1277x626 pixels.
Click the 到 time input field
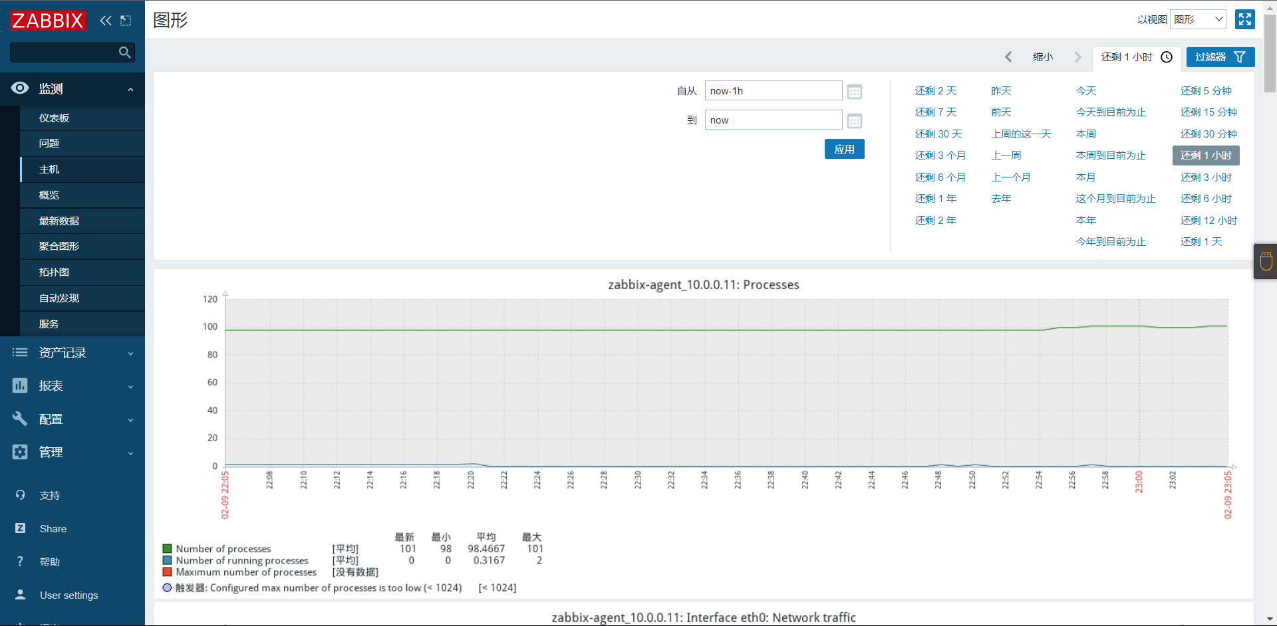pos(774,120)
